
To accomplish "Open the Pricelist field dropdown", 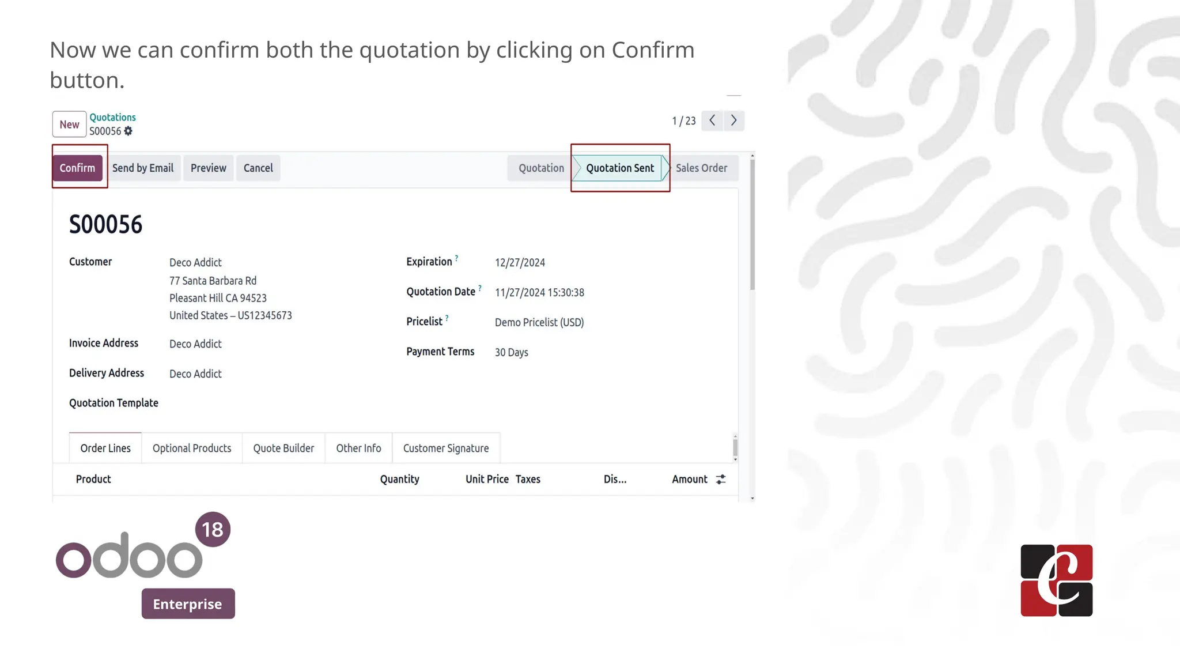I will click(x=539, y=322).
